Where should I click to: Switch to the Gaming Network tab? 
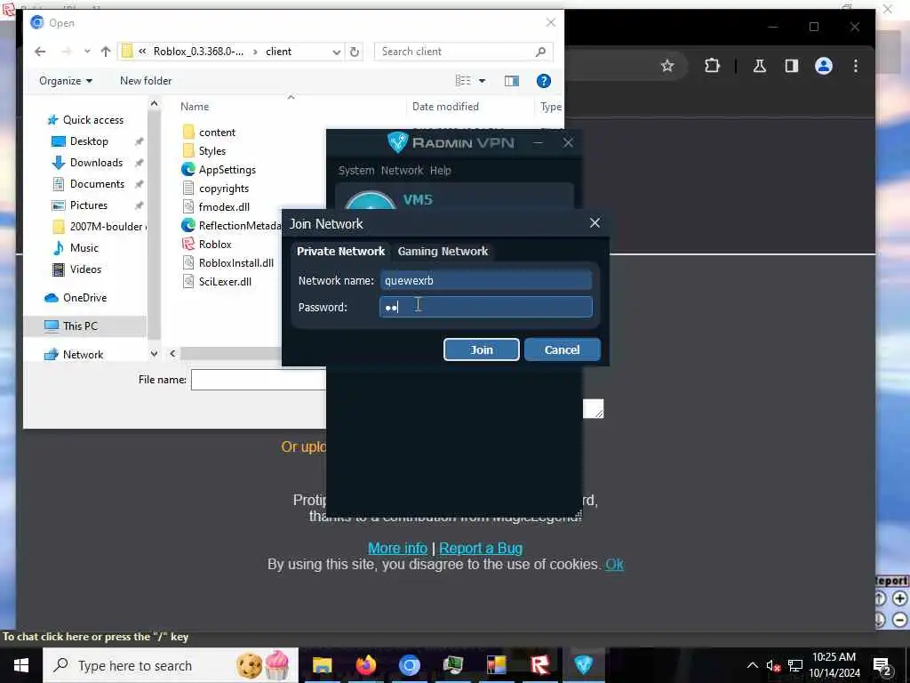pos(443,251)
